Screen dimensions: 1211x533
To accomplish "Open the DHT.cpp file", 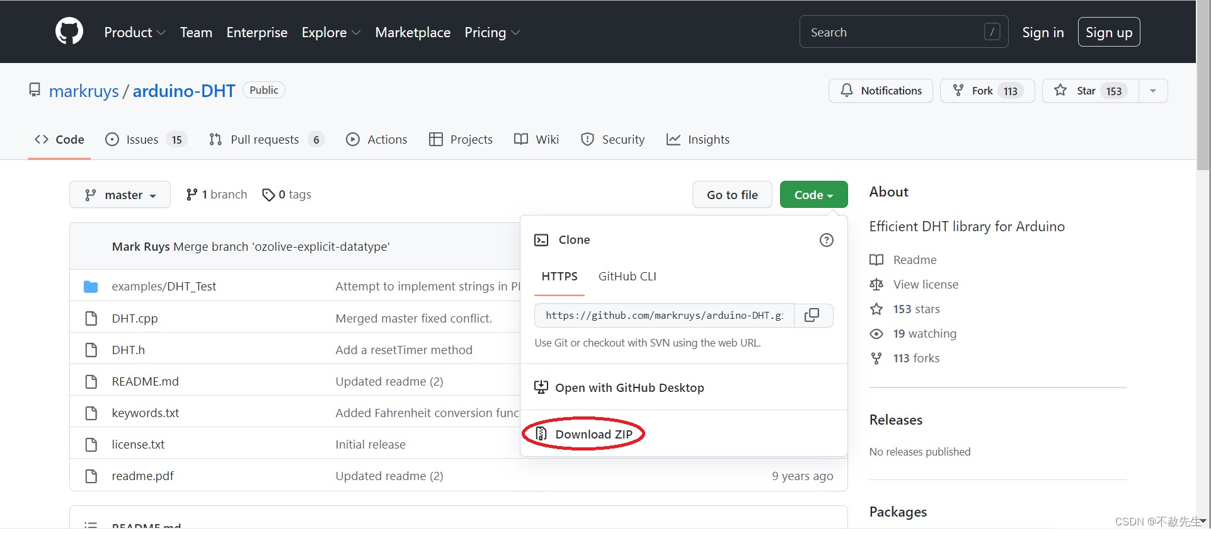I will [135, 318].
